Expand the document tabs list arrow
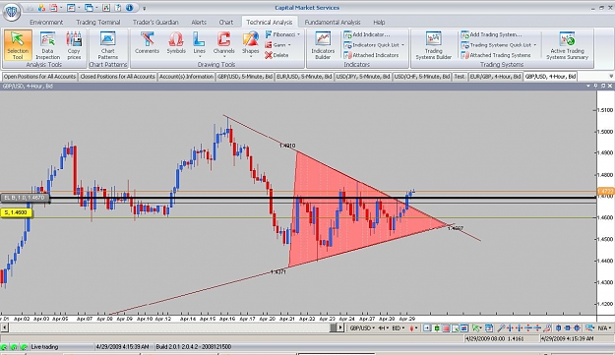 click(x=611, y=77)
